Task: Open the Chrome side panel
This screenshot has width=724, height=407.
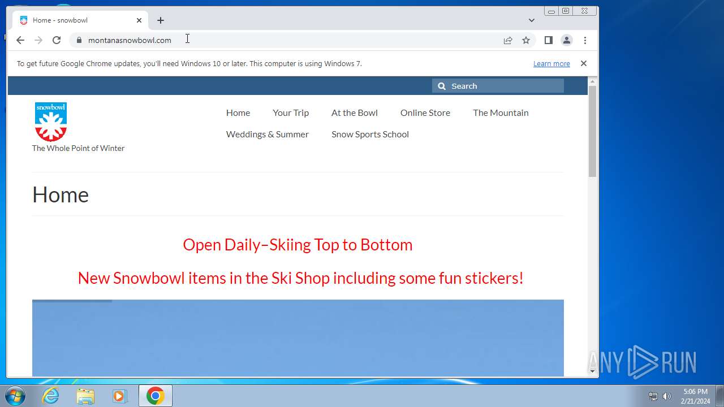Action: 548,40
